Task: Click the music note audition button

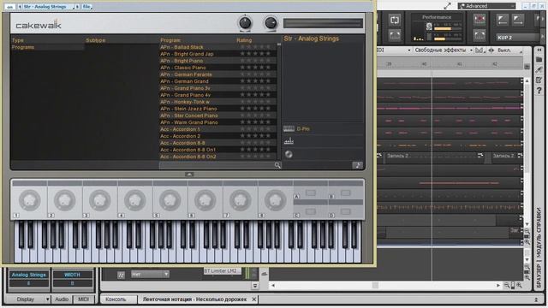Action: click(x=357, y=165)
